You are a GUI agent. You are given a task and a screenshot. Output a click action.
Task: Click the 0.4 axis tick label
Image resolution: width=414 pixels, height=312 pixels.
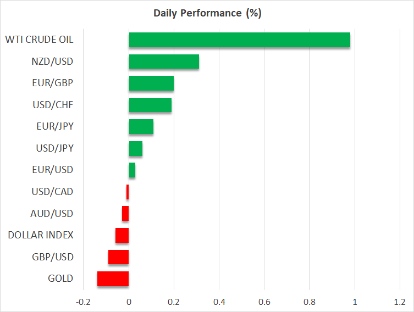[219, 302]
